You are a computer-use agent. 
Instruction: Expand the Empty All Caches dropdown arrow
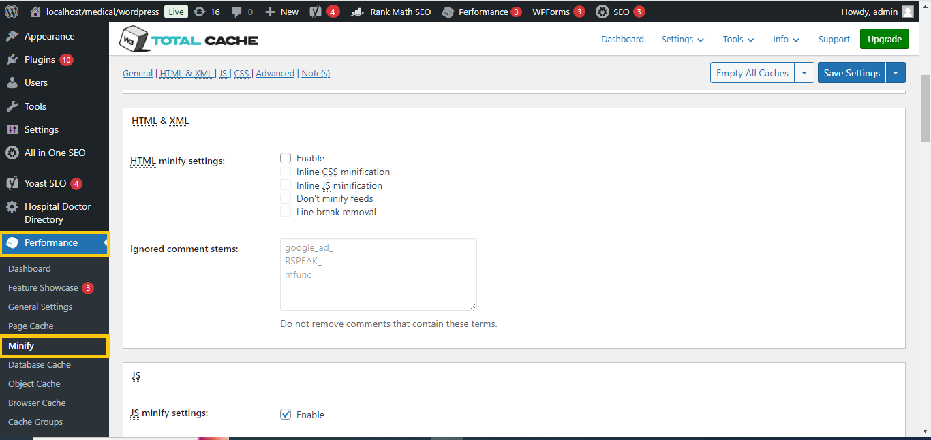pos(804,73)
